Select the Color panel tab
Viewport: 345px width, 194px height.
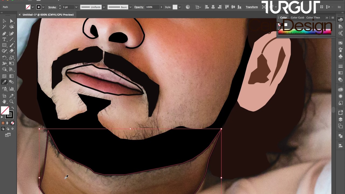click(284, 18)
